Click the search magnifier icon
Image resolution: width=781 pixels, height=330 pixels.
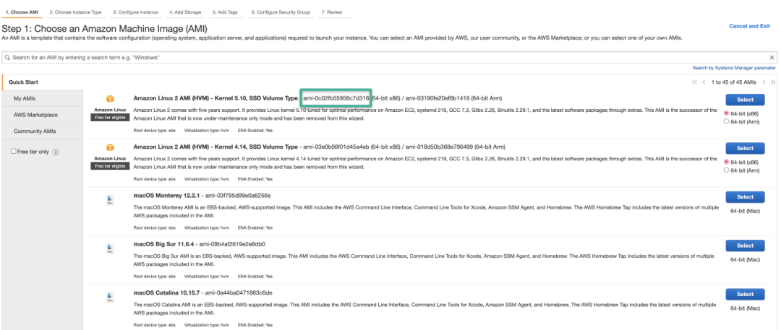pyautogui.click(x=7, y=58)
